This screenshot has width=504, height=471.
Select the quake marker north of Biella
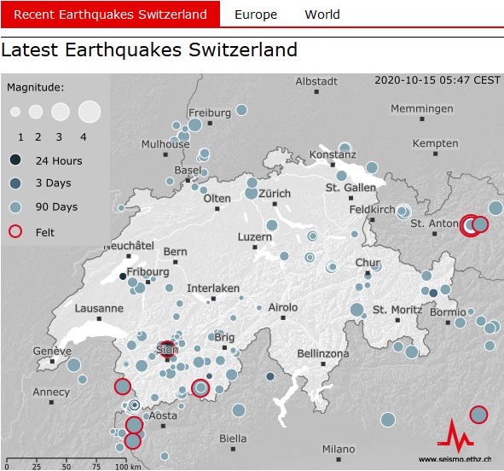(239, 410)
